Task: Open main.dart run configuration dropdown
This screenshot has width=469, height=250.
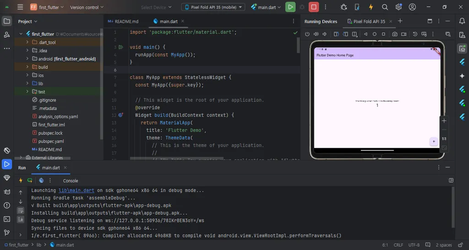Action: (266, 7)
